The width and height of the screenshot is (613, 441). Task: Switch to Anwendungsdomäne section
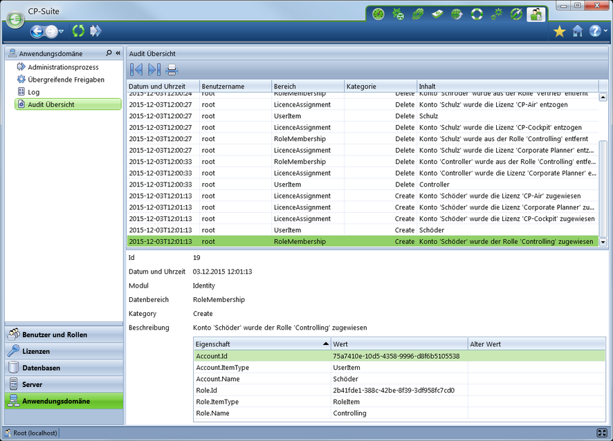(64, 401)
